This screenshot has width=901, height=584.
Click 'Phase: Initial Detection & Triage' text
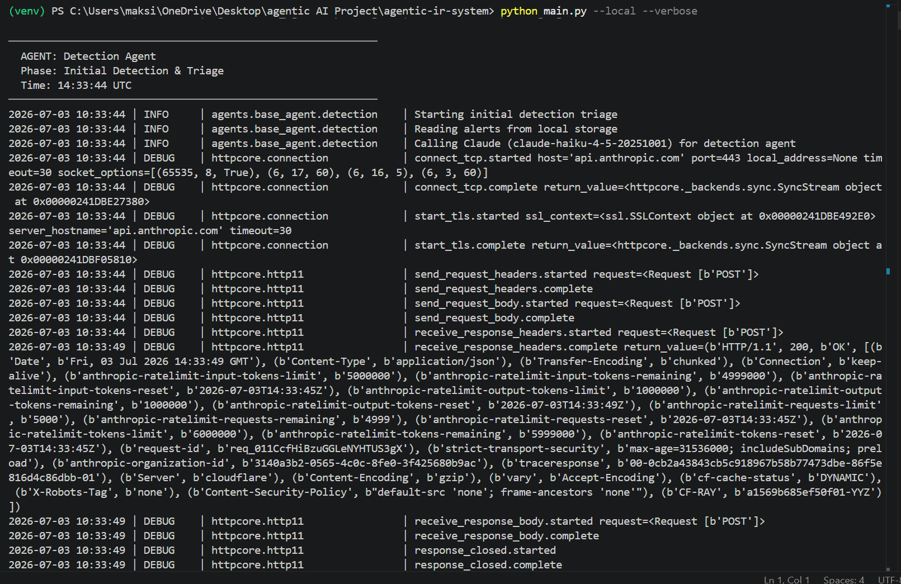[x=122, y=71]
